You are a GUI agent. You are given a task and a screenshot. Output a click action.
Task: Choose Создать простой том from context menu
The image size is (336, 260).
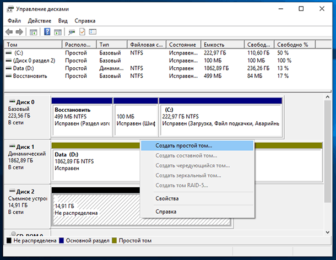[x=183, y=145]
